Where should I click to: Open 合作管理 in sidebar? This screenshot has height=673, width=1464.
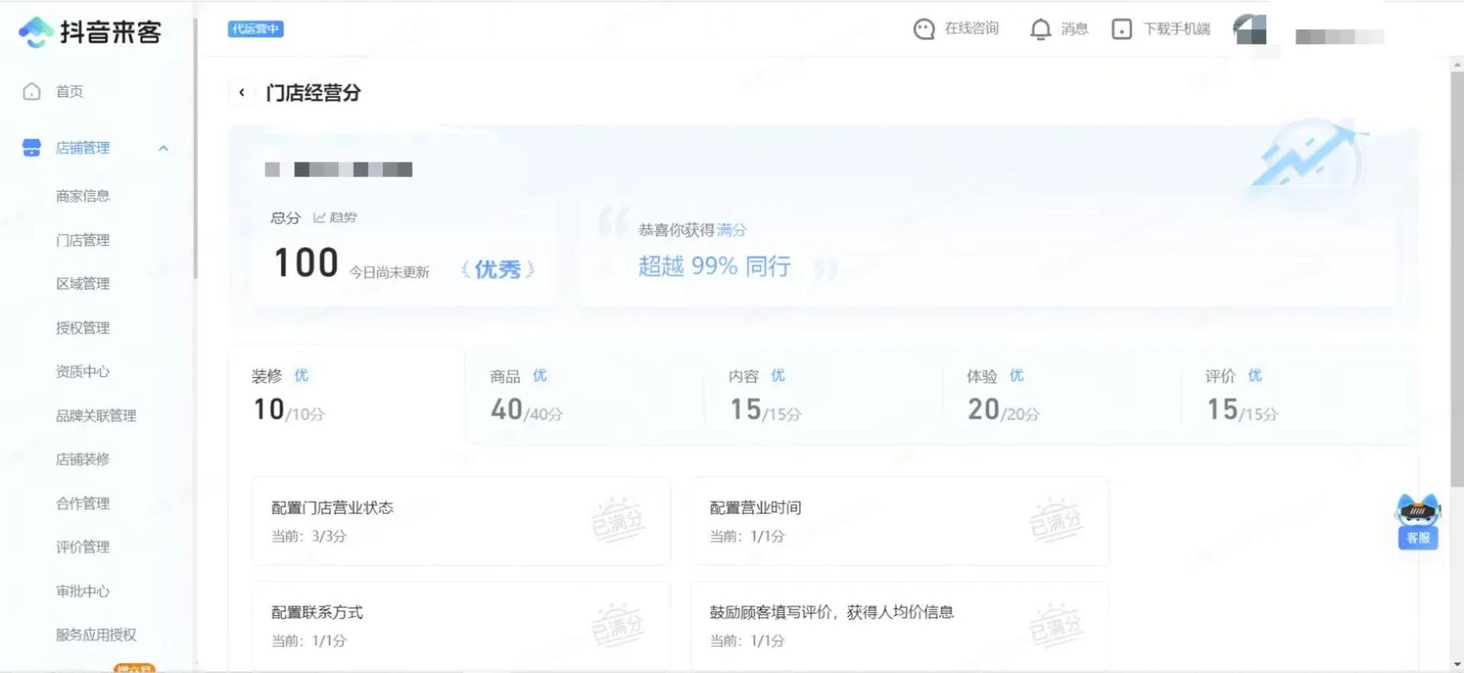pyautogui.click(x=82, y=503)
